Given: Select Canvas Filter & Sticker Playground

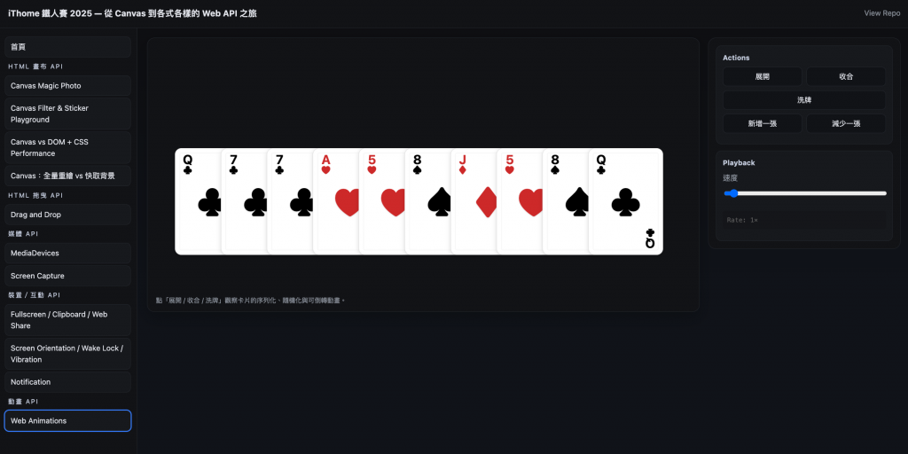Looking at the screenshot, I should (x=67, y=114).
